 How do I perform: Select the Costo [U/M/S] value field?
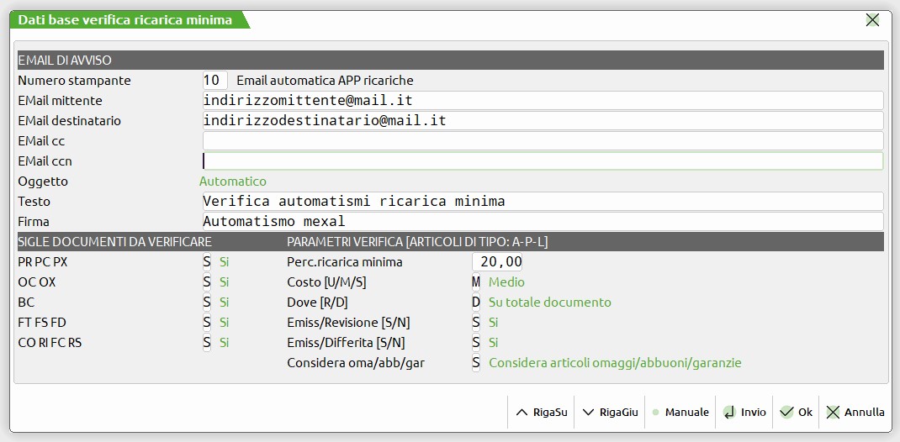[x=476, y=282]
